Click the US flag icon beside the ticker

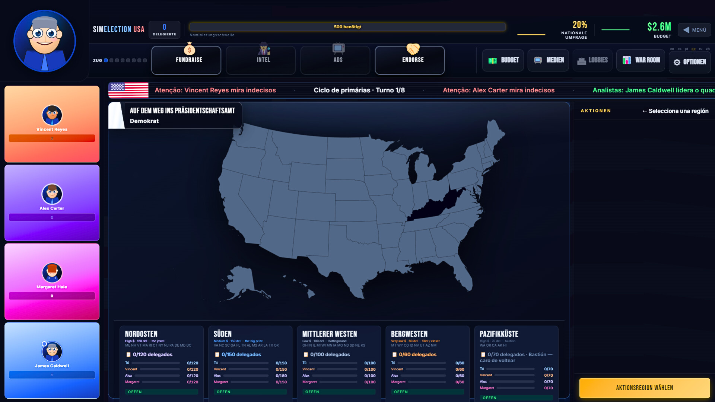click(x=128, y=90)
